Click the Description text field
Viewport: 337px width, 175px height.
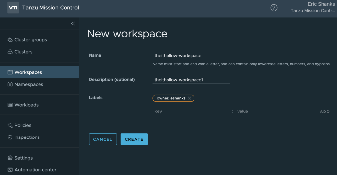[x=191, y=80]
